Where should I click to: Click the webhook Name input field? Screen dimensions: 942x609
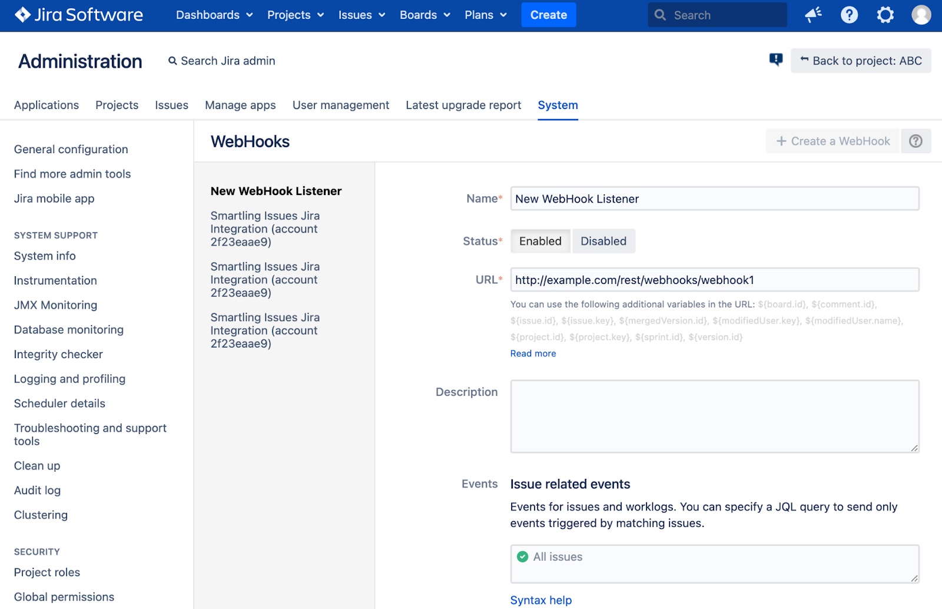point(714,199)
